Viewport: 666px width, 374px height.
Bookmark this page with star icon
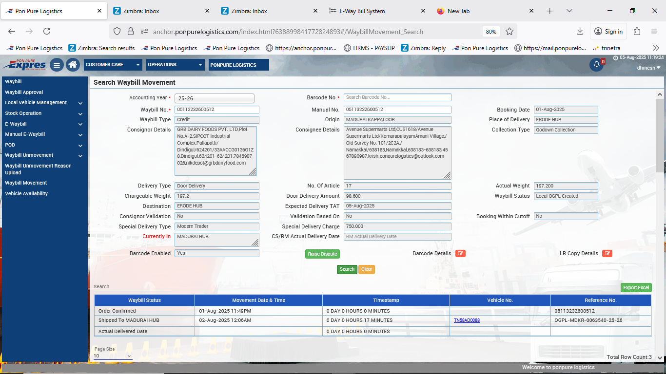[509, 32]
